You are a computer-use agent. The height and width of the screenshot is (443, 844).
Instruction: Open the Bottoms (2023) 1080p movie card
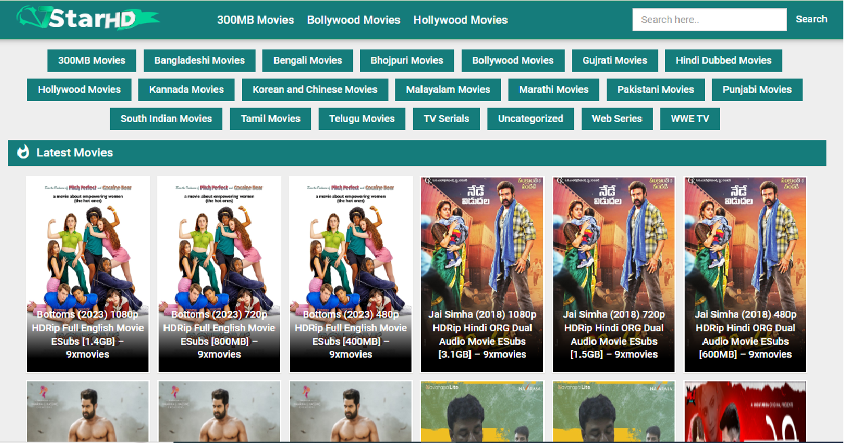tap(87, 274)
